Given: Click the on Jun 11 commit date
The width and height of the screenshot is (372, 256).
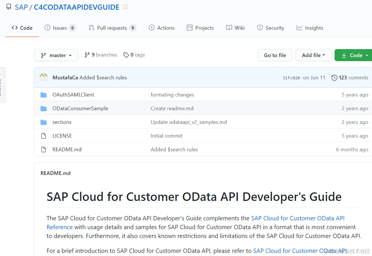Looking at the screenshot, I should click(314, 77).
